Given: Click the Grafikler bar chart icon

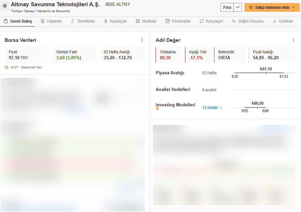Looking at the screenshot, I should (x=275, y=21).
